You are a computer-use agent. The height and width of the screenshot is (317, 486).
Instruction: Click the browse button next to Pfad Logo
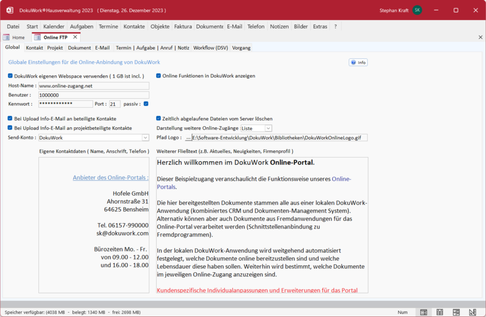(188, 138)
